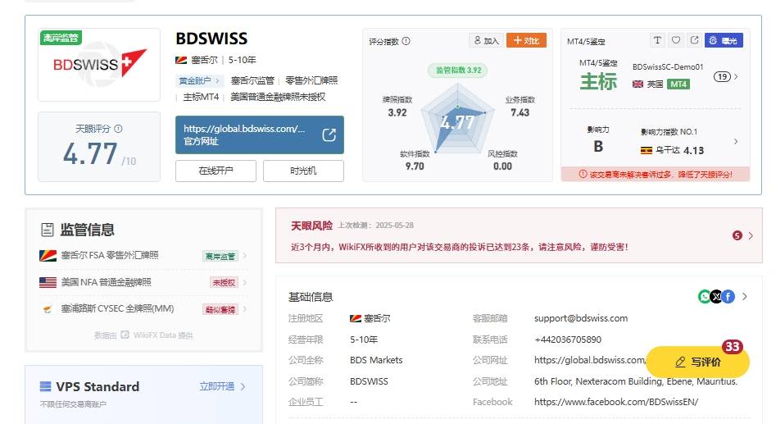Click the UK flag beside 英国
The image size is (776, 424).
click(638, 84)
